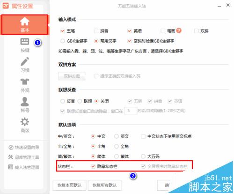
Task: Click 恢复本页默认 button
Action: pyautogui.click(x=69, y=185)
